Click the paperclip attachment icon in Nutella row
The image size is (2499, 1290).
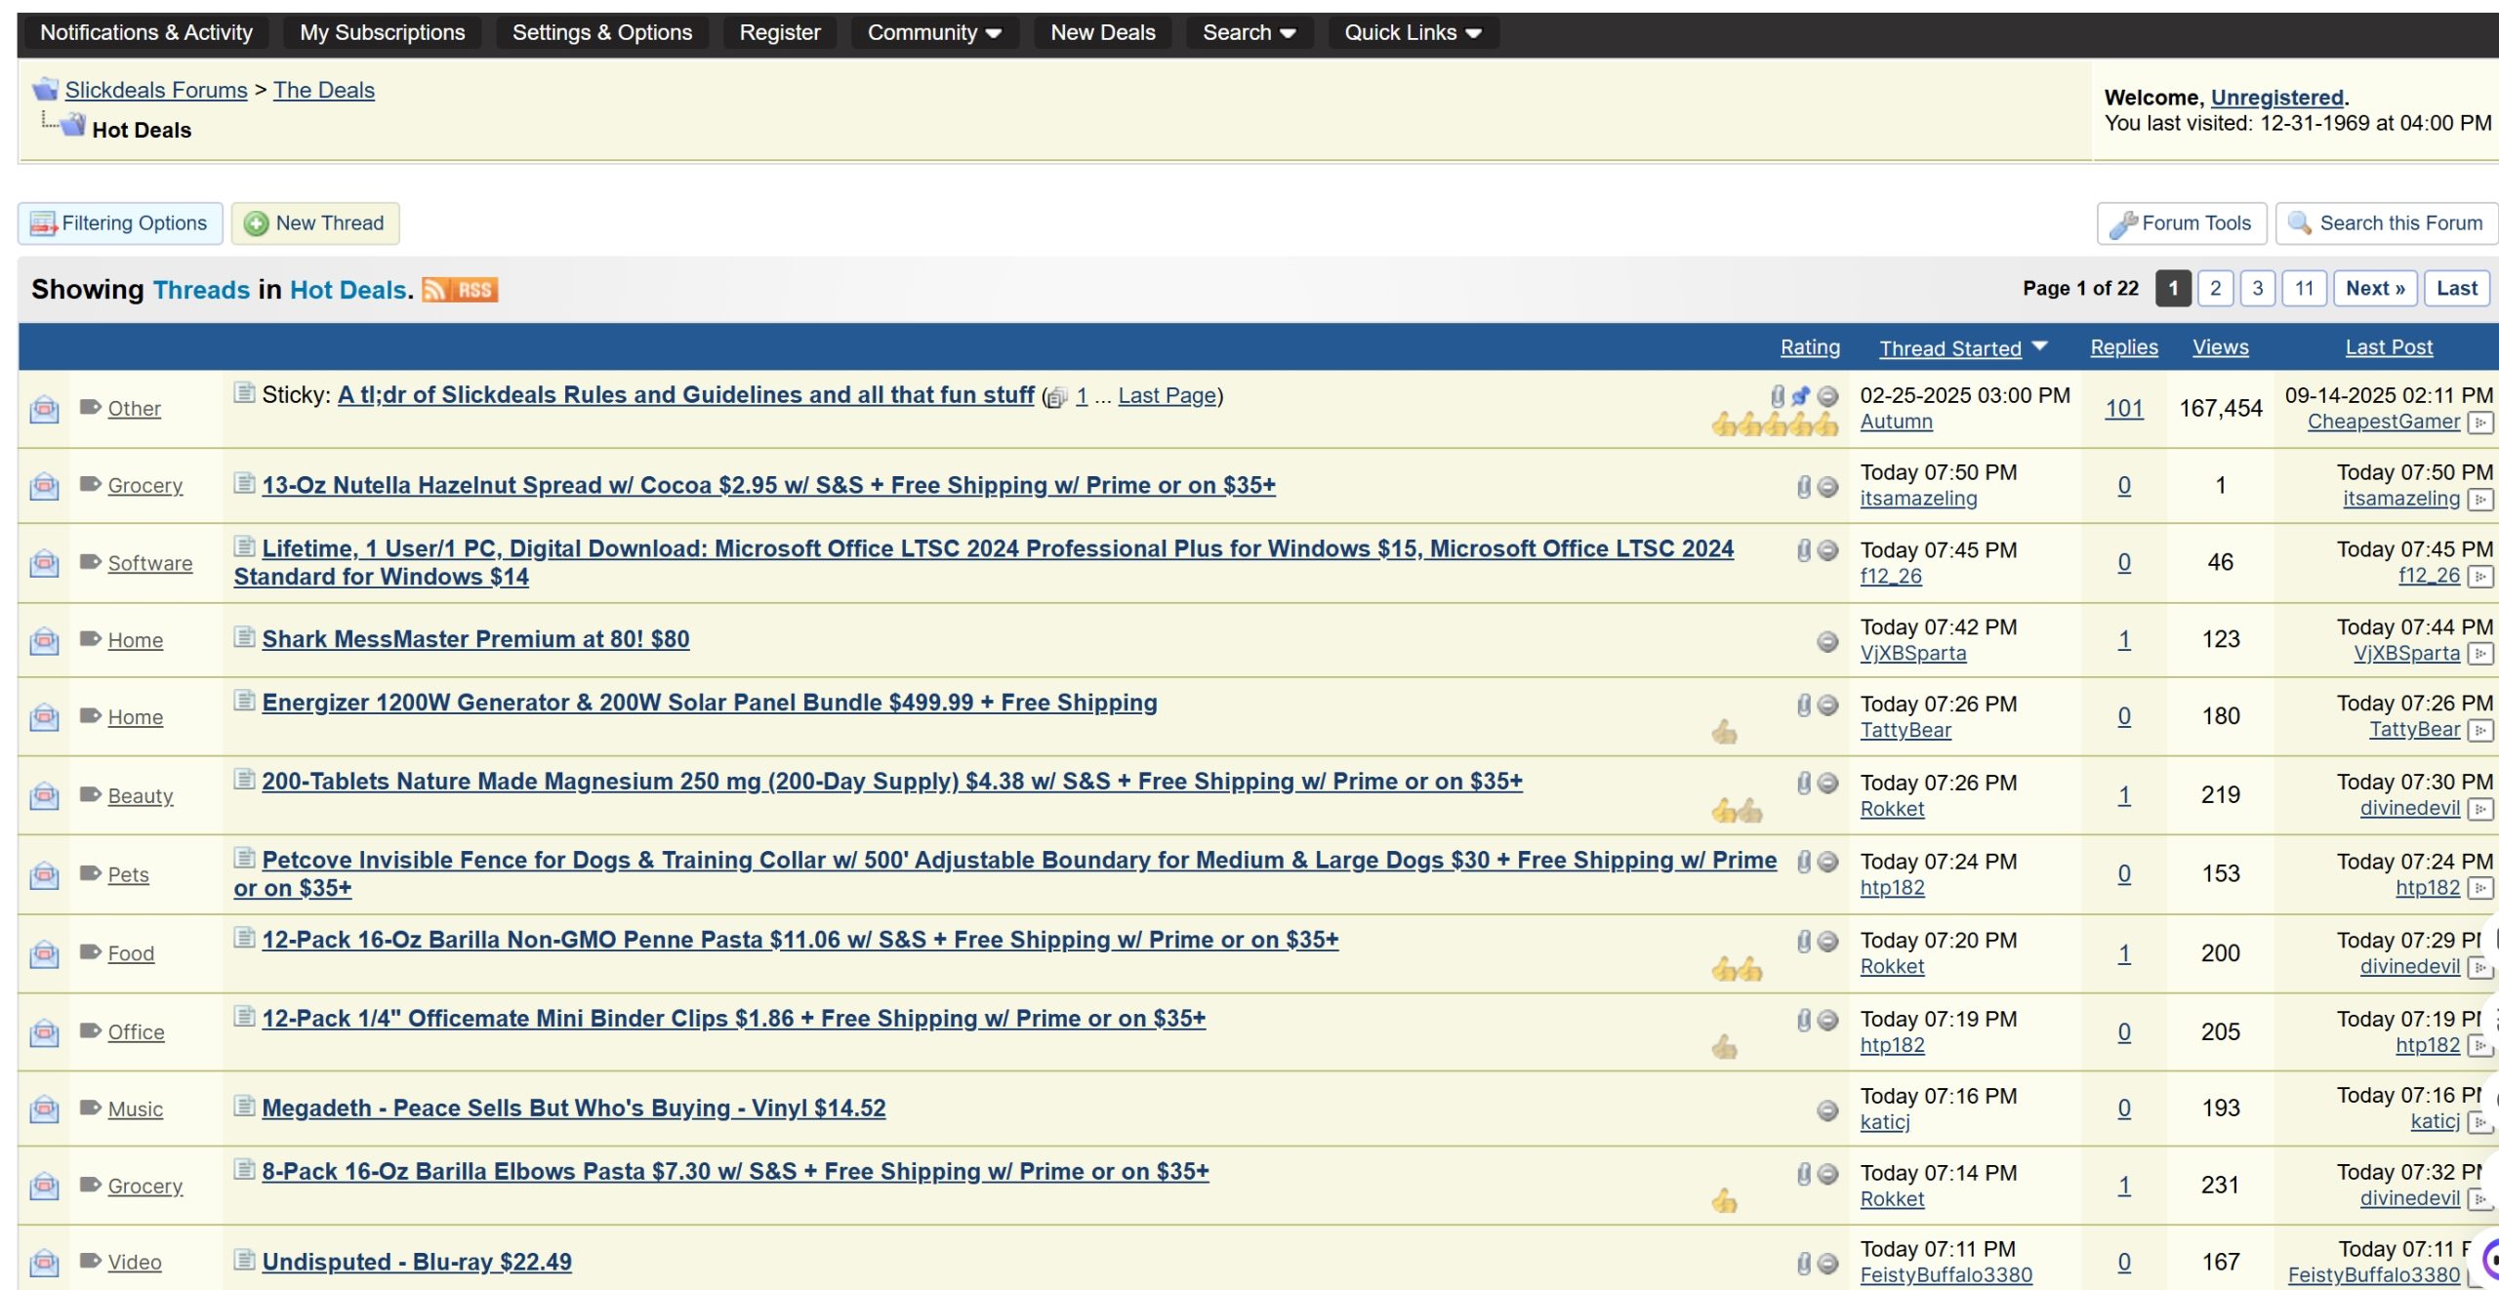click(1804, 486)
